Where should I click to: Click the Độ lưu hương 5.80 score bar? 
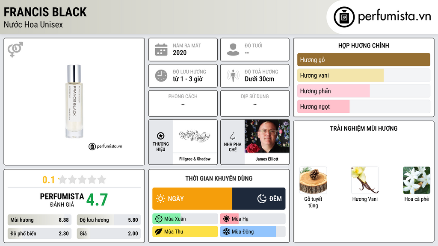click(109, 220)
